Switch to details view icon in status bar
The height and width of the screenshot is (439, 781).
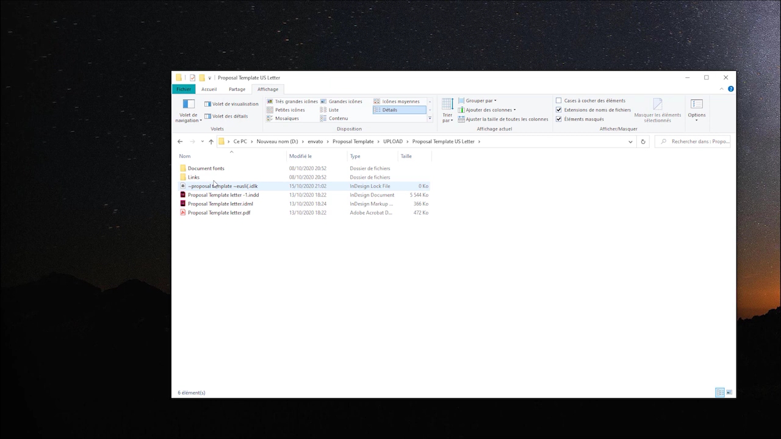tap(720, 393)
